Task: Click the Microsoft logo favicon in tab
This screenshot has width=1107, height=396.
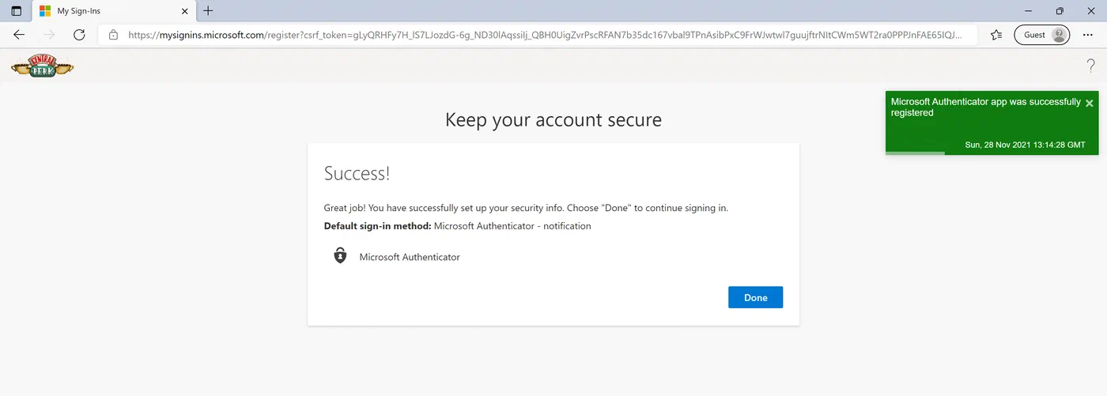Action: 45,11
